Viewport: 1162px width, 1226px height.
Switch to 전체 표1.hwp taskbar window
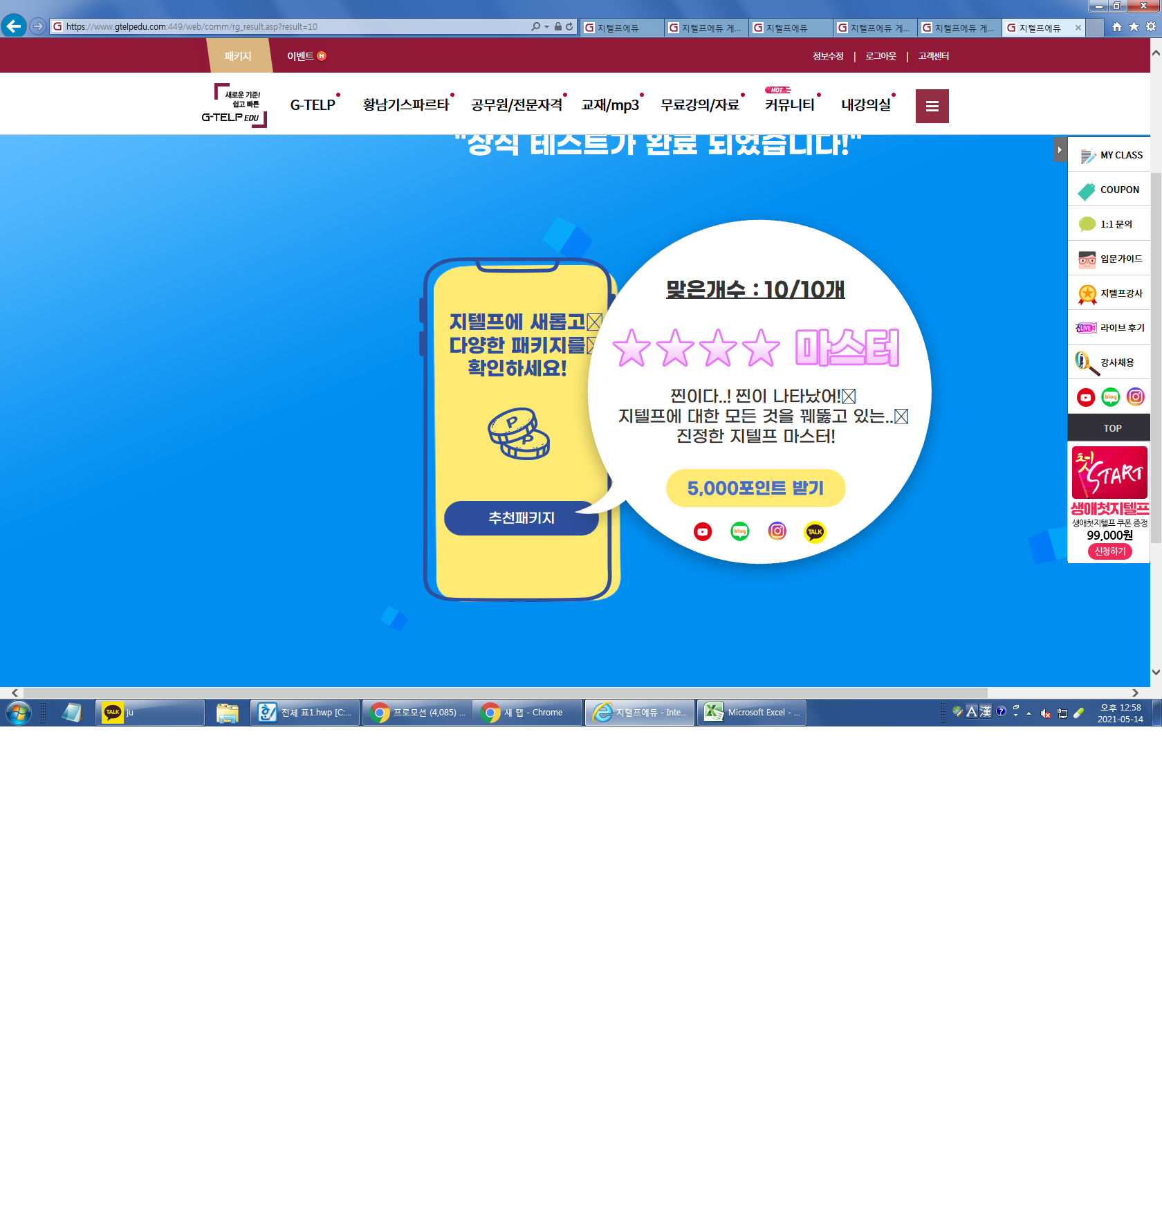click(x=305, y=713)
